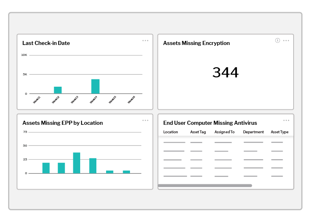Screen dimensions: 311x222
Task: Open the Assets Missing EPP by Location options menu
Action: pos(145,120)
